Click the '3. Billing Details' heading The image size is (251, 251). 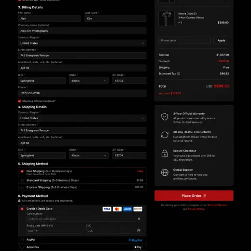(x=30, y=7)
